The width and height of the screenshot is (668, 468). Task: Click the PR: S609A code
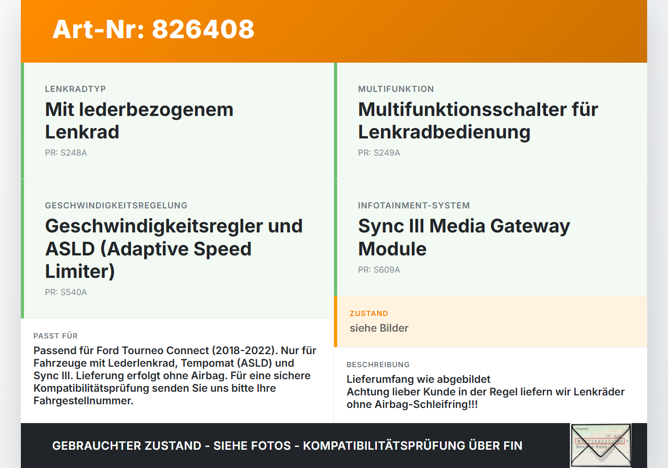tap(379, 270)
